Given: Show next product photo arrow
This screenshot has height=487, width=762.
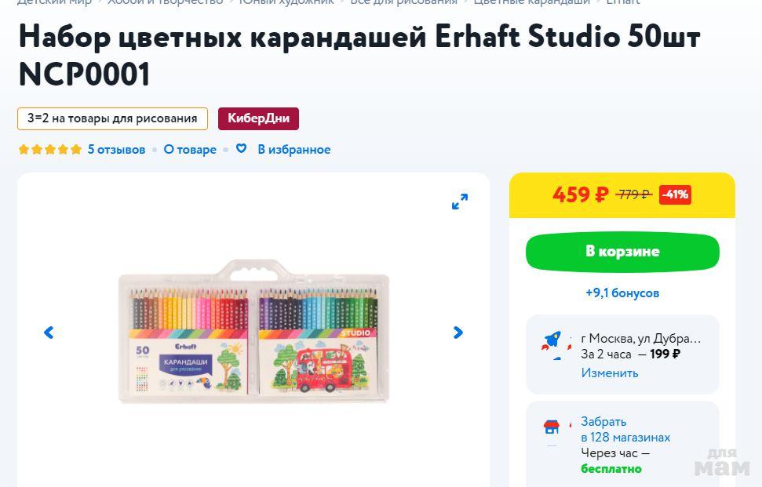Looking at the screenshot, I should click(x=458, y=333).
